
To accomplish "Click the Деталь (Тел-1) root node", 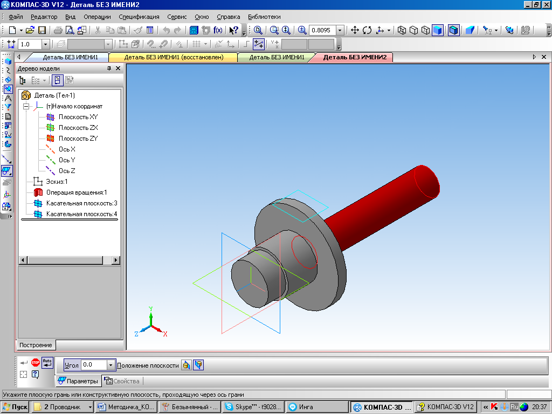I will 54,95.
